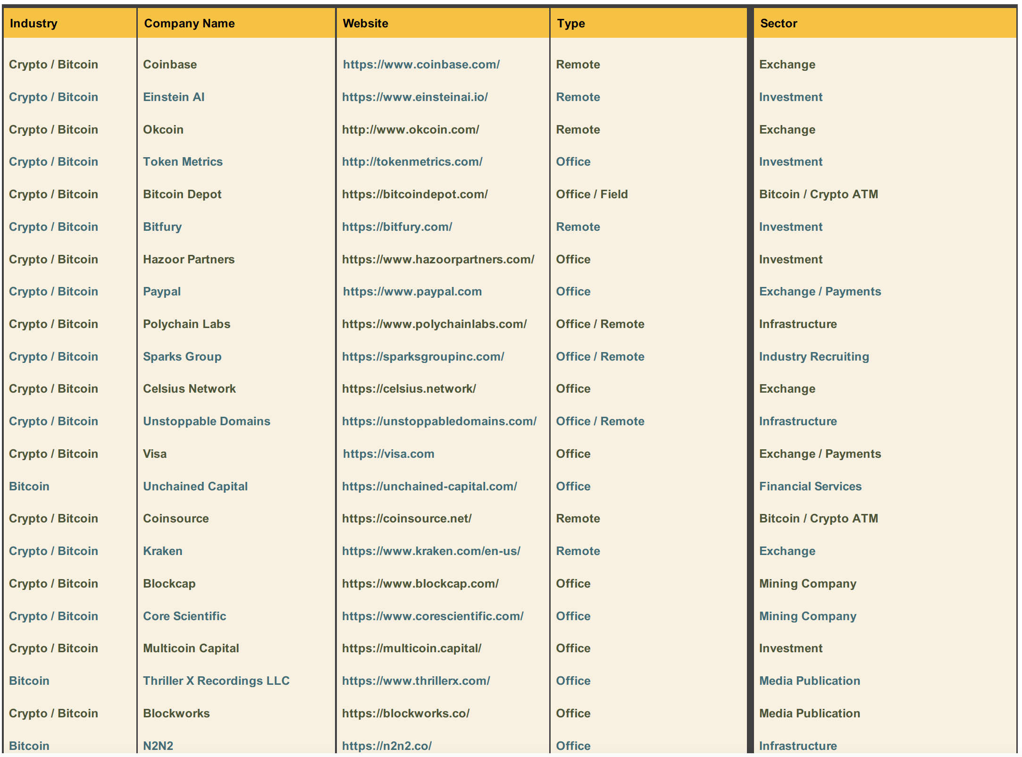The height and width of the screenshot is (757, 1022).
Task: Select the Core Scientific cell
Action: (184, 616)
